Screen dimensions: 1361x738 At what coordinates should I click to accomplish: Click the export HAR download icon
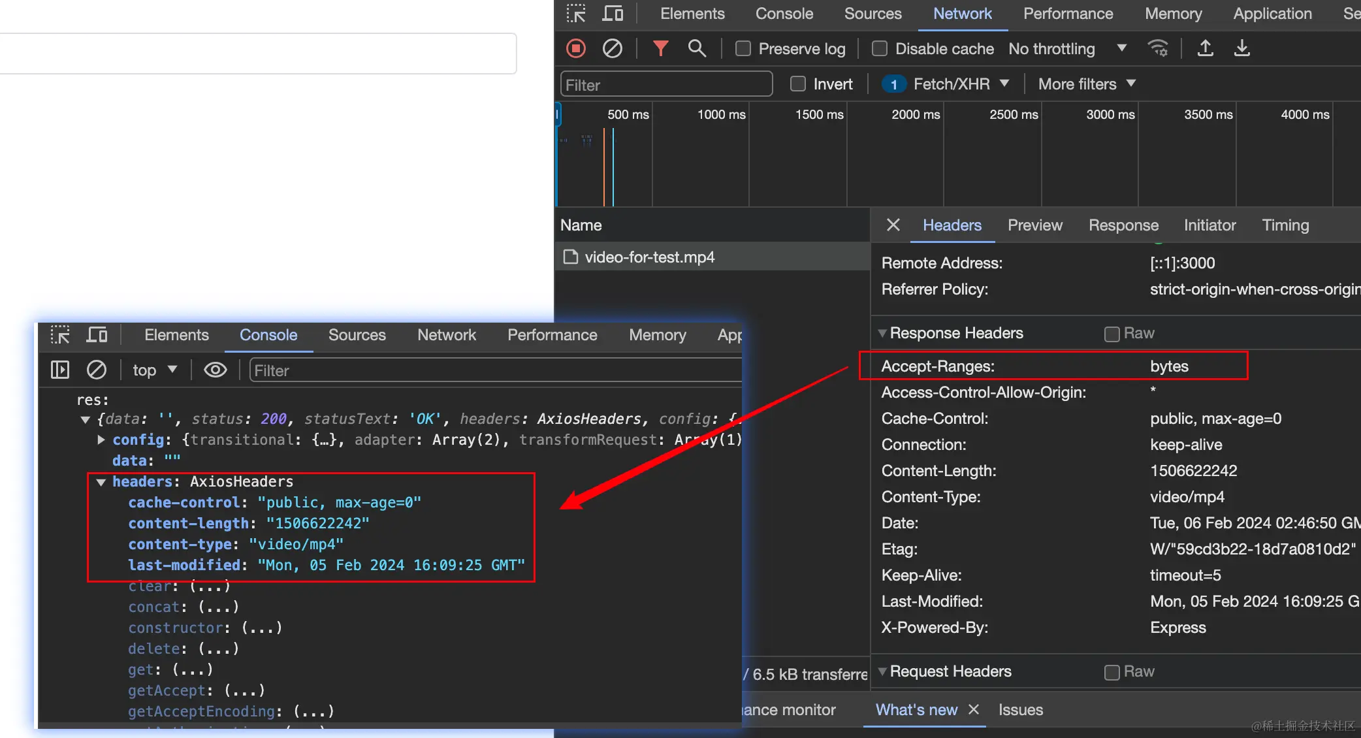(x=1242, y=48)
